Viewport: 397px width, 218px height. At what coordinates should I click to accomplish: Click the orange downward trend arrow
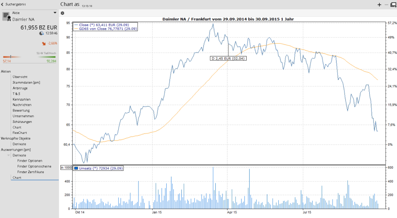[x=44, y=44]
